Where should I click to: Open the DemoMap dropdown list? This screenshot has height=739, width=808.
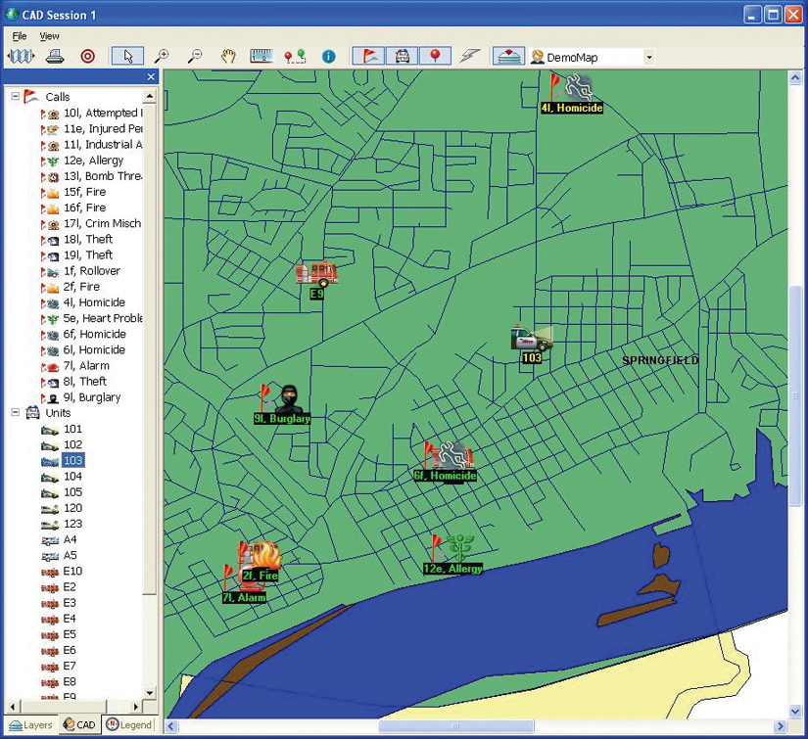[648, 58]
